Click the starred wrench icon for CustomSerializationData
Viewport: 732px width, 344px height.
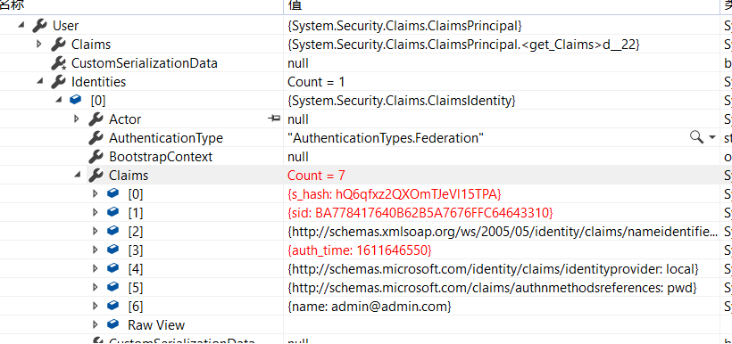[58, 63]
